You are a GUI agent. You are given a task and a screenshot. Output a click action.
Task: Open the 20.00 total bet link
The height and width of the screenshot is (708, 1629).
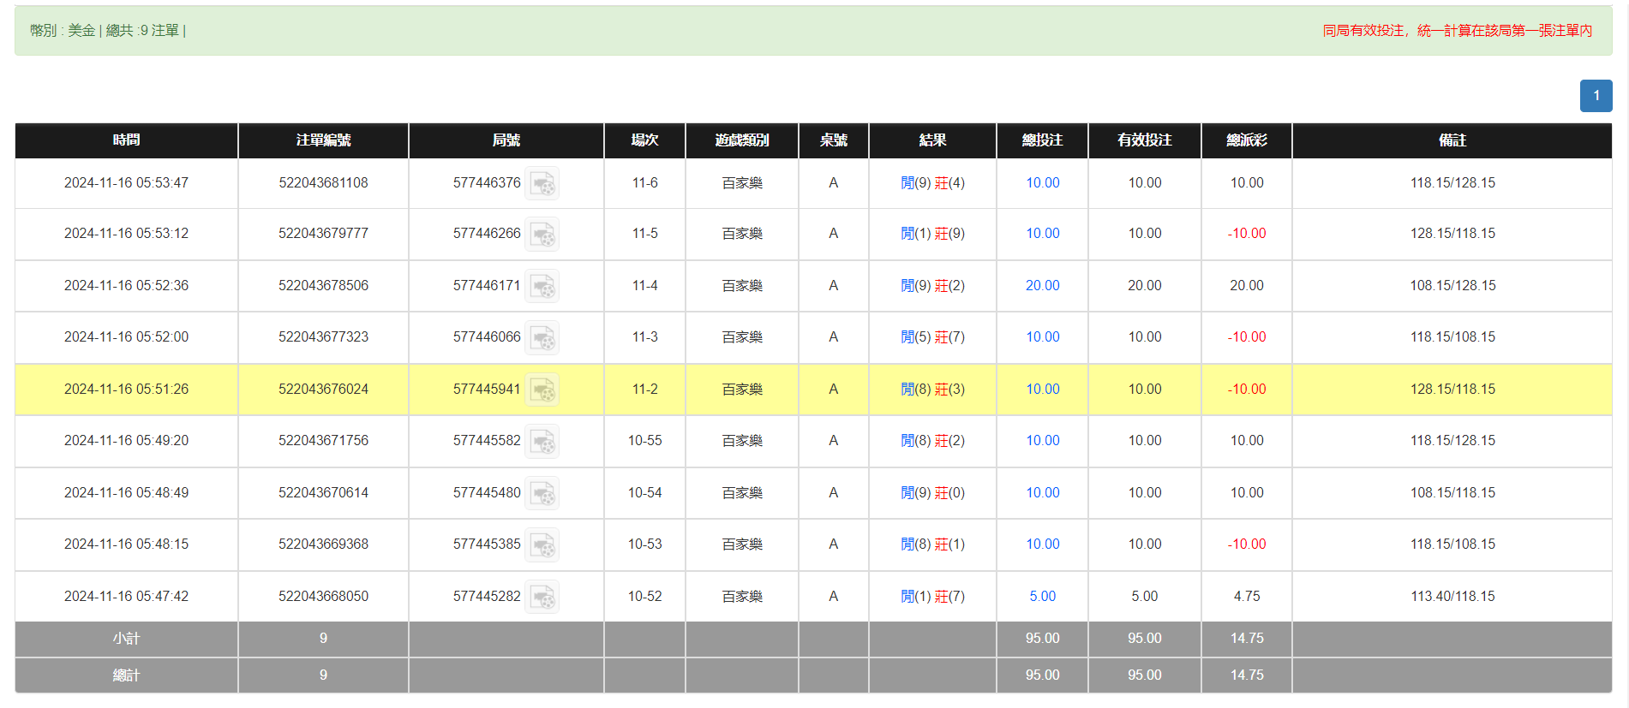point(1042,286)
